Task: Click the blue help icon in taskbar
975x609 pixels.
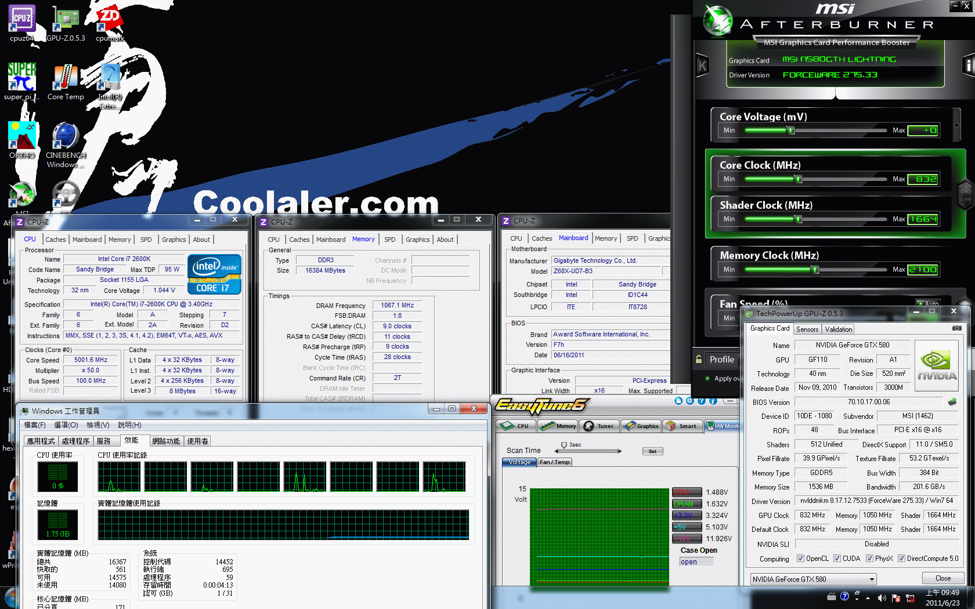Action: 844,596
